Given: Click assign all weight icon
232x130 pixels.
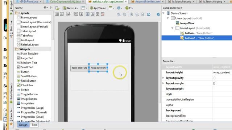Looking at the screenshot, I should coord(98,14).
